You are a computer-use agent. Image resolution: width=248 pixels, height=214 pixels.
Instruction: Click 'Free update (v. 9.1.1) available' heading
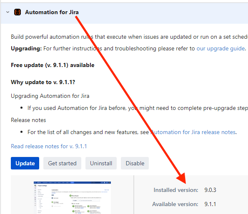tap(53, 65)
